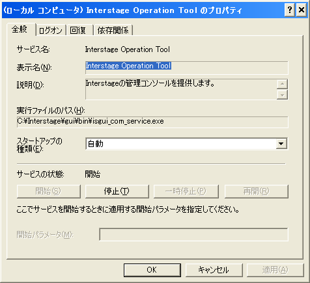Select the 全般 tab
This screenshot has height=283, width=310.
[x=21, y=29]
